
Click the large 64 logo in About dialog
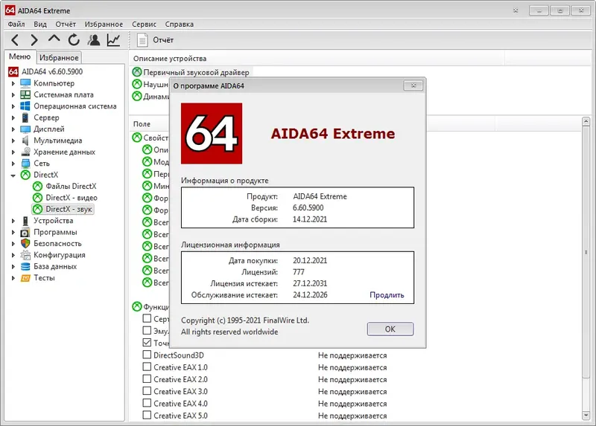(x=212, y=134)
